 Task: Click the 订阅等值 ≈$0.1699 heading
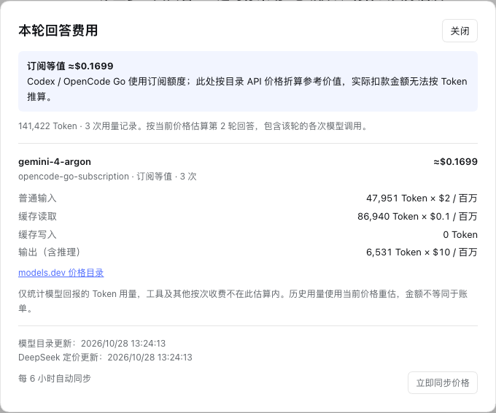pyautogui.click(x=70, y=66)
